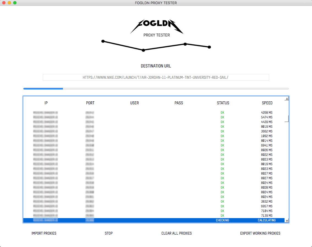Select the row with speed 6941 MS
Image resolution: width=312 pixels, height=247 pixels.
[154, 145]
